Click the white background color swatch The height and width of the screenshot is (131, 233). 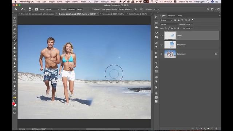pyautogui.click(x=15, y=105)
